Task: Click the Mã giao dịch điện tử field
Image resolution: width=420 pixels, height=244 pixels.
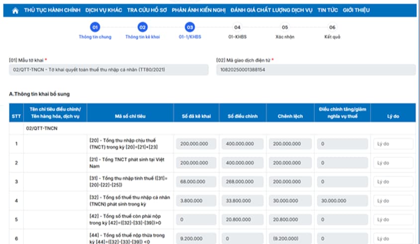Action: click(x=316, y=70)
